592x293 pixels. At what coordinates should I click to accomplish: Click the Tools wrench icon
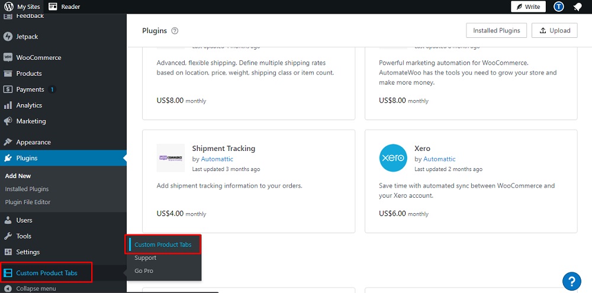(8, 236)
